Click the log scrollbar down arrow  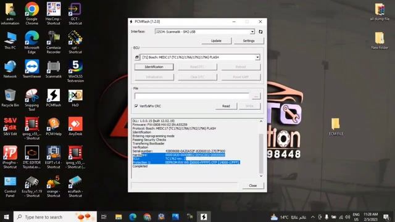(x=261, y=176)
